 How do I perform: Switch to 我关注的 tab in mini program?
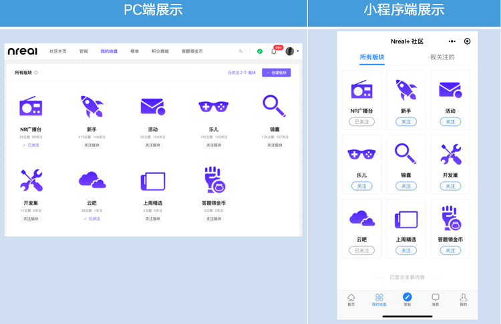(x=442, y=57)
